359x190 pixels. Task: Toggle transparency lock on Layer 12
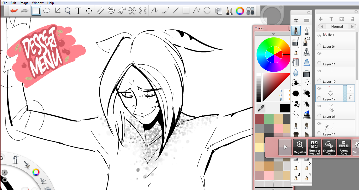[350, 97]
